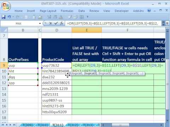Viewport: 170px width, 127px height.
Task: Open the Insert ribbon tab
Action: tap(31, 11)
